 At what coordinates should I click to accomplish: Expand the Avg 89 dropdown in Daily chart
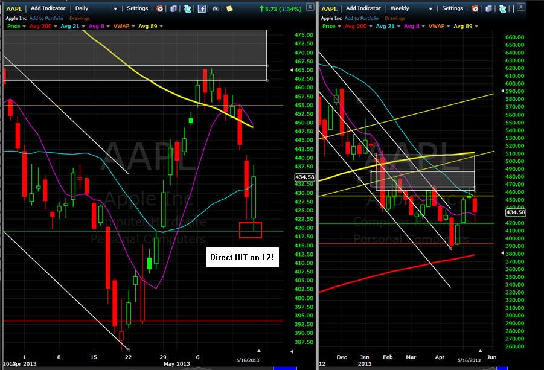161,27
